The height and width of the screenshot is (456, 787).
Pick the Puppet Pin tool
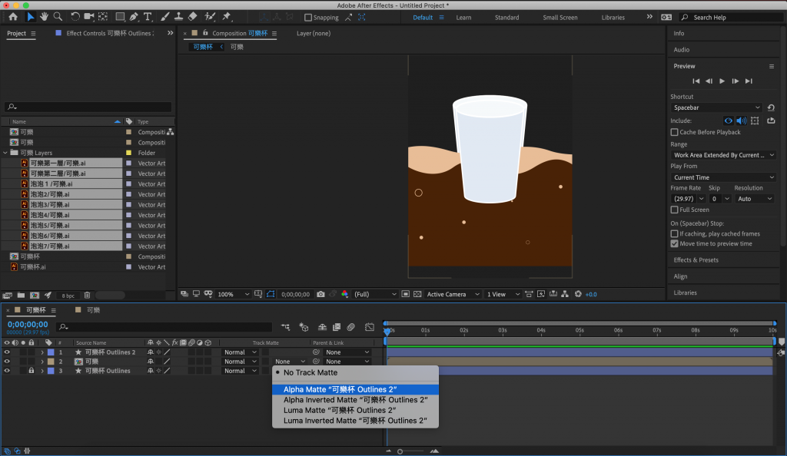(x=226, y=17)
